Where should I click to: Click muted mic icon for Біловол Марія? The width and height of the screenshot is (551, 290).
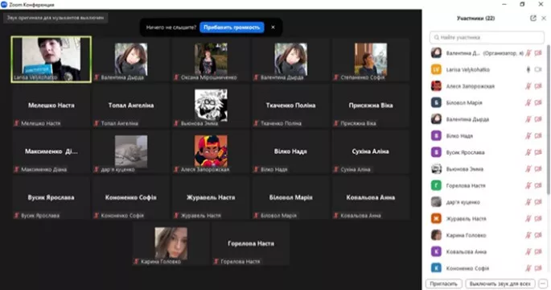(528, 103)
